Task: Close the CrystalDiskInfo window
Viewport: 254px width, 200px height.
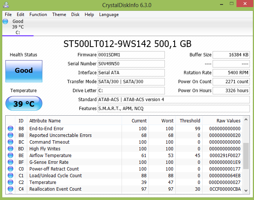Action: pyautogui.click(x=245, y=4)
